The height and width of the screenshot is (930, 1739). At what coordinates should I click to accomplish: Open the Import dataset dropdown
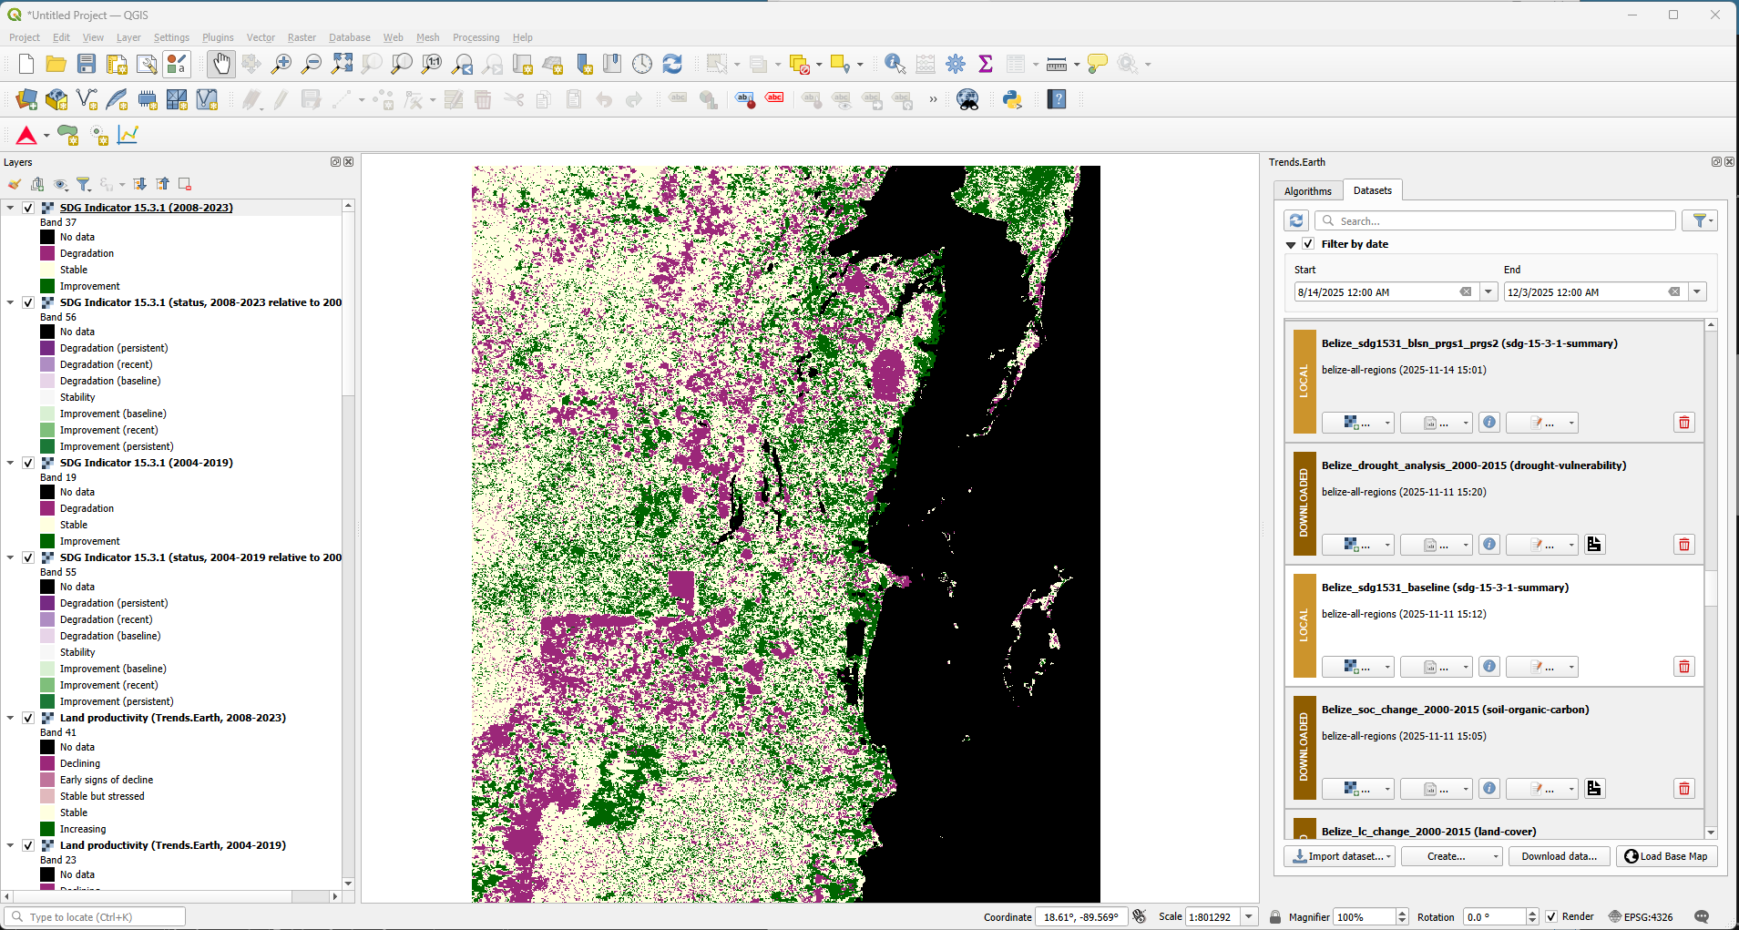coord(1339,856)
